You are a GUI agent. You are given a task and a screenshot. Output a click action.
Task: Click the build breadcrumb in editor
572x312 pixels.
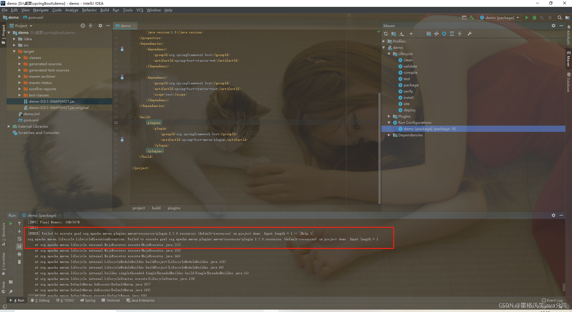[156, 208]
